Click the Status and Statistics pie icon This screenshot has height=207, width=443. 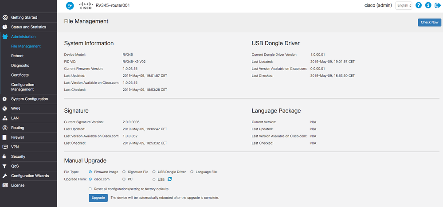tap(4, 27)
